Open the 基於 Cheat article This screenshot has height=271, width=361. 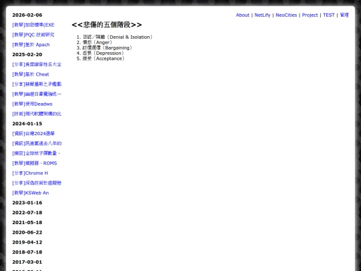point(31,74)
